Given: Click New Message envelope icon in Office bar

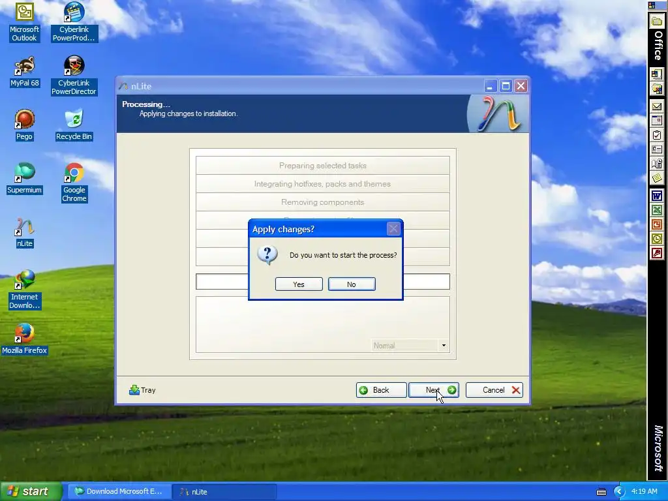Looking at the screenshot, I should click(657, 106).
